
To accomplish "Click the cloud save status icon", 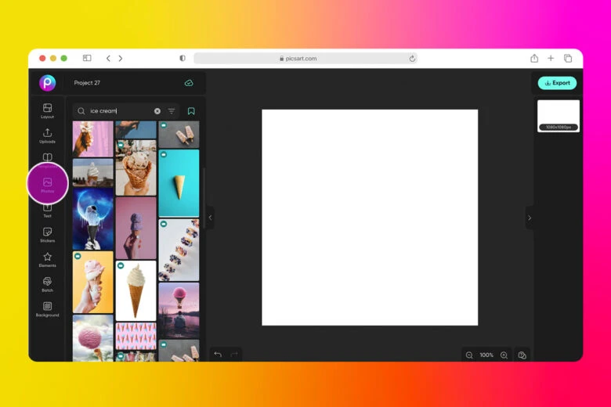I will [189, 83].
